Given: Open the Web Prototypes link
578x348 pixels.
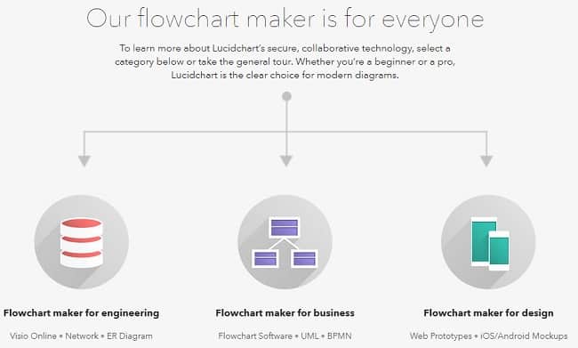Looking at the screenshot, I should [x=440, y=336].
